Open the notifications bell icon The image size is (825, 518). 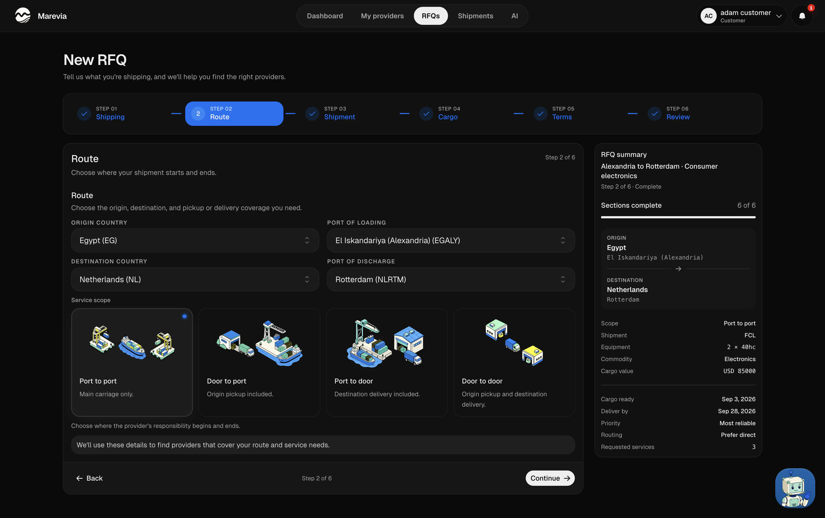[x=802, y=16]
